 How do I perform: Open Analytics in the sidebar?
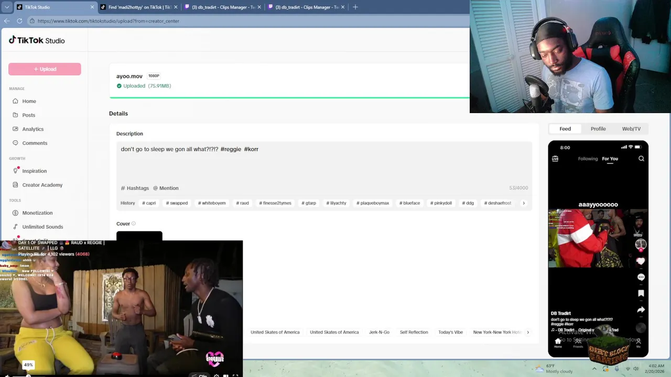coord(33,129)
